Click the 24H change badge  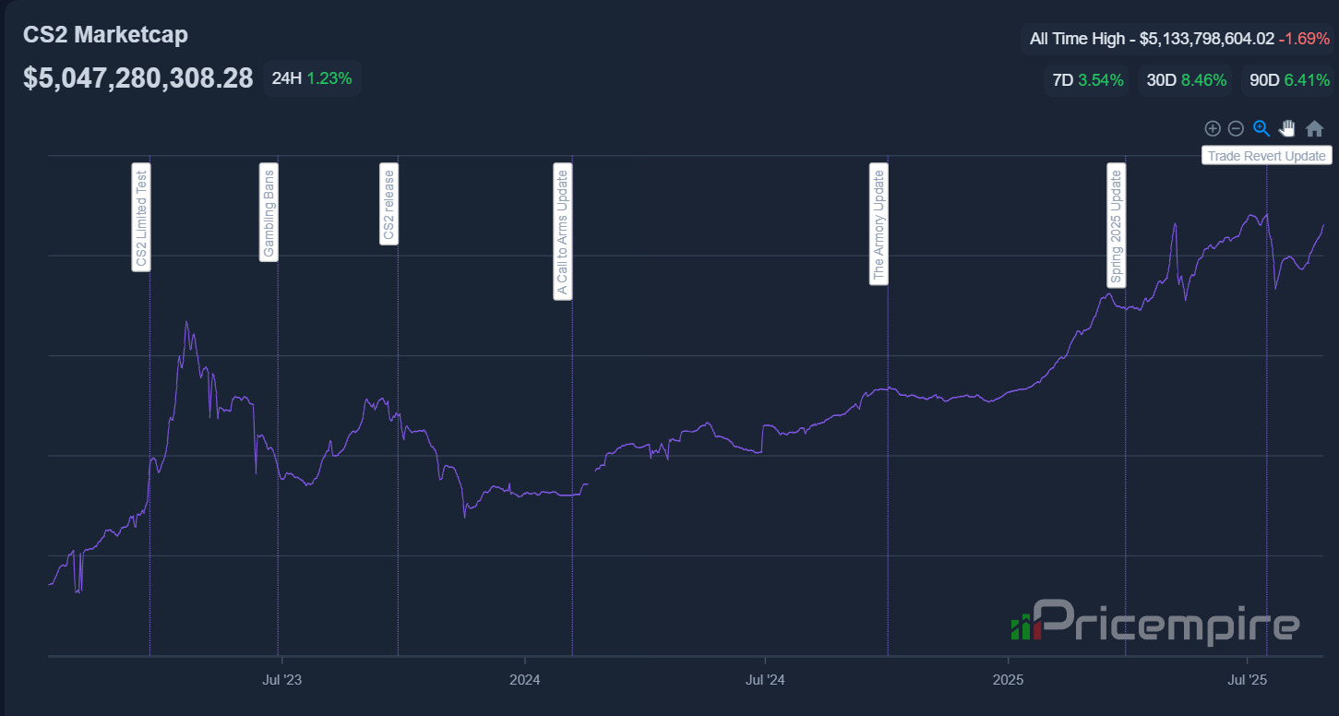click(311, 78)
